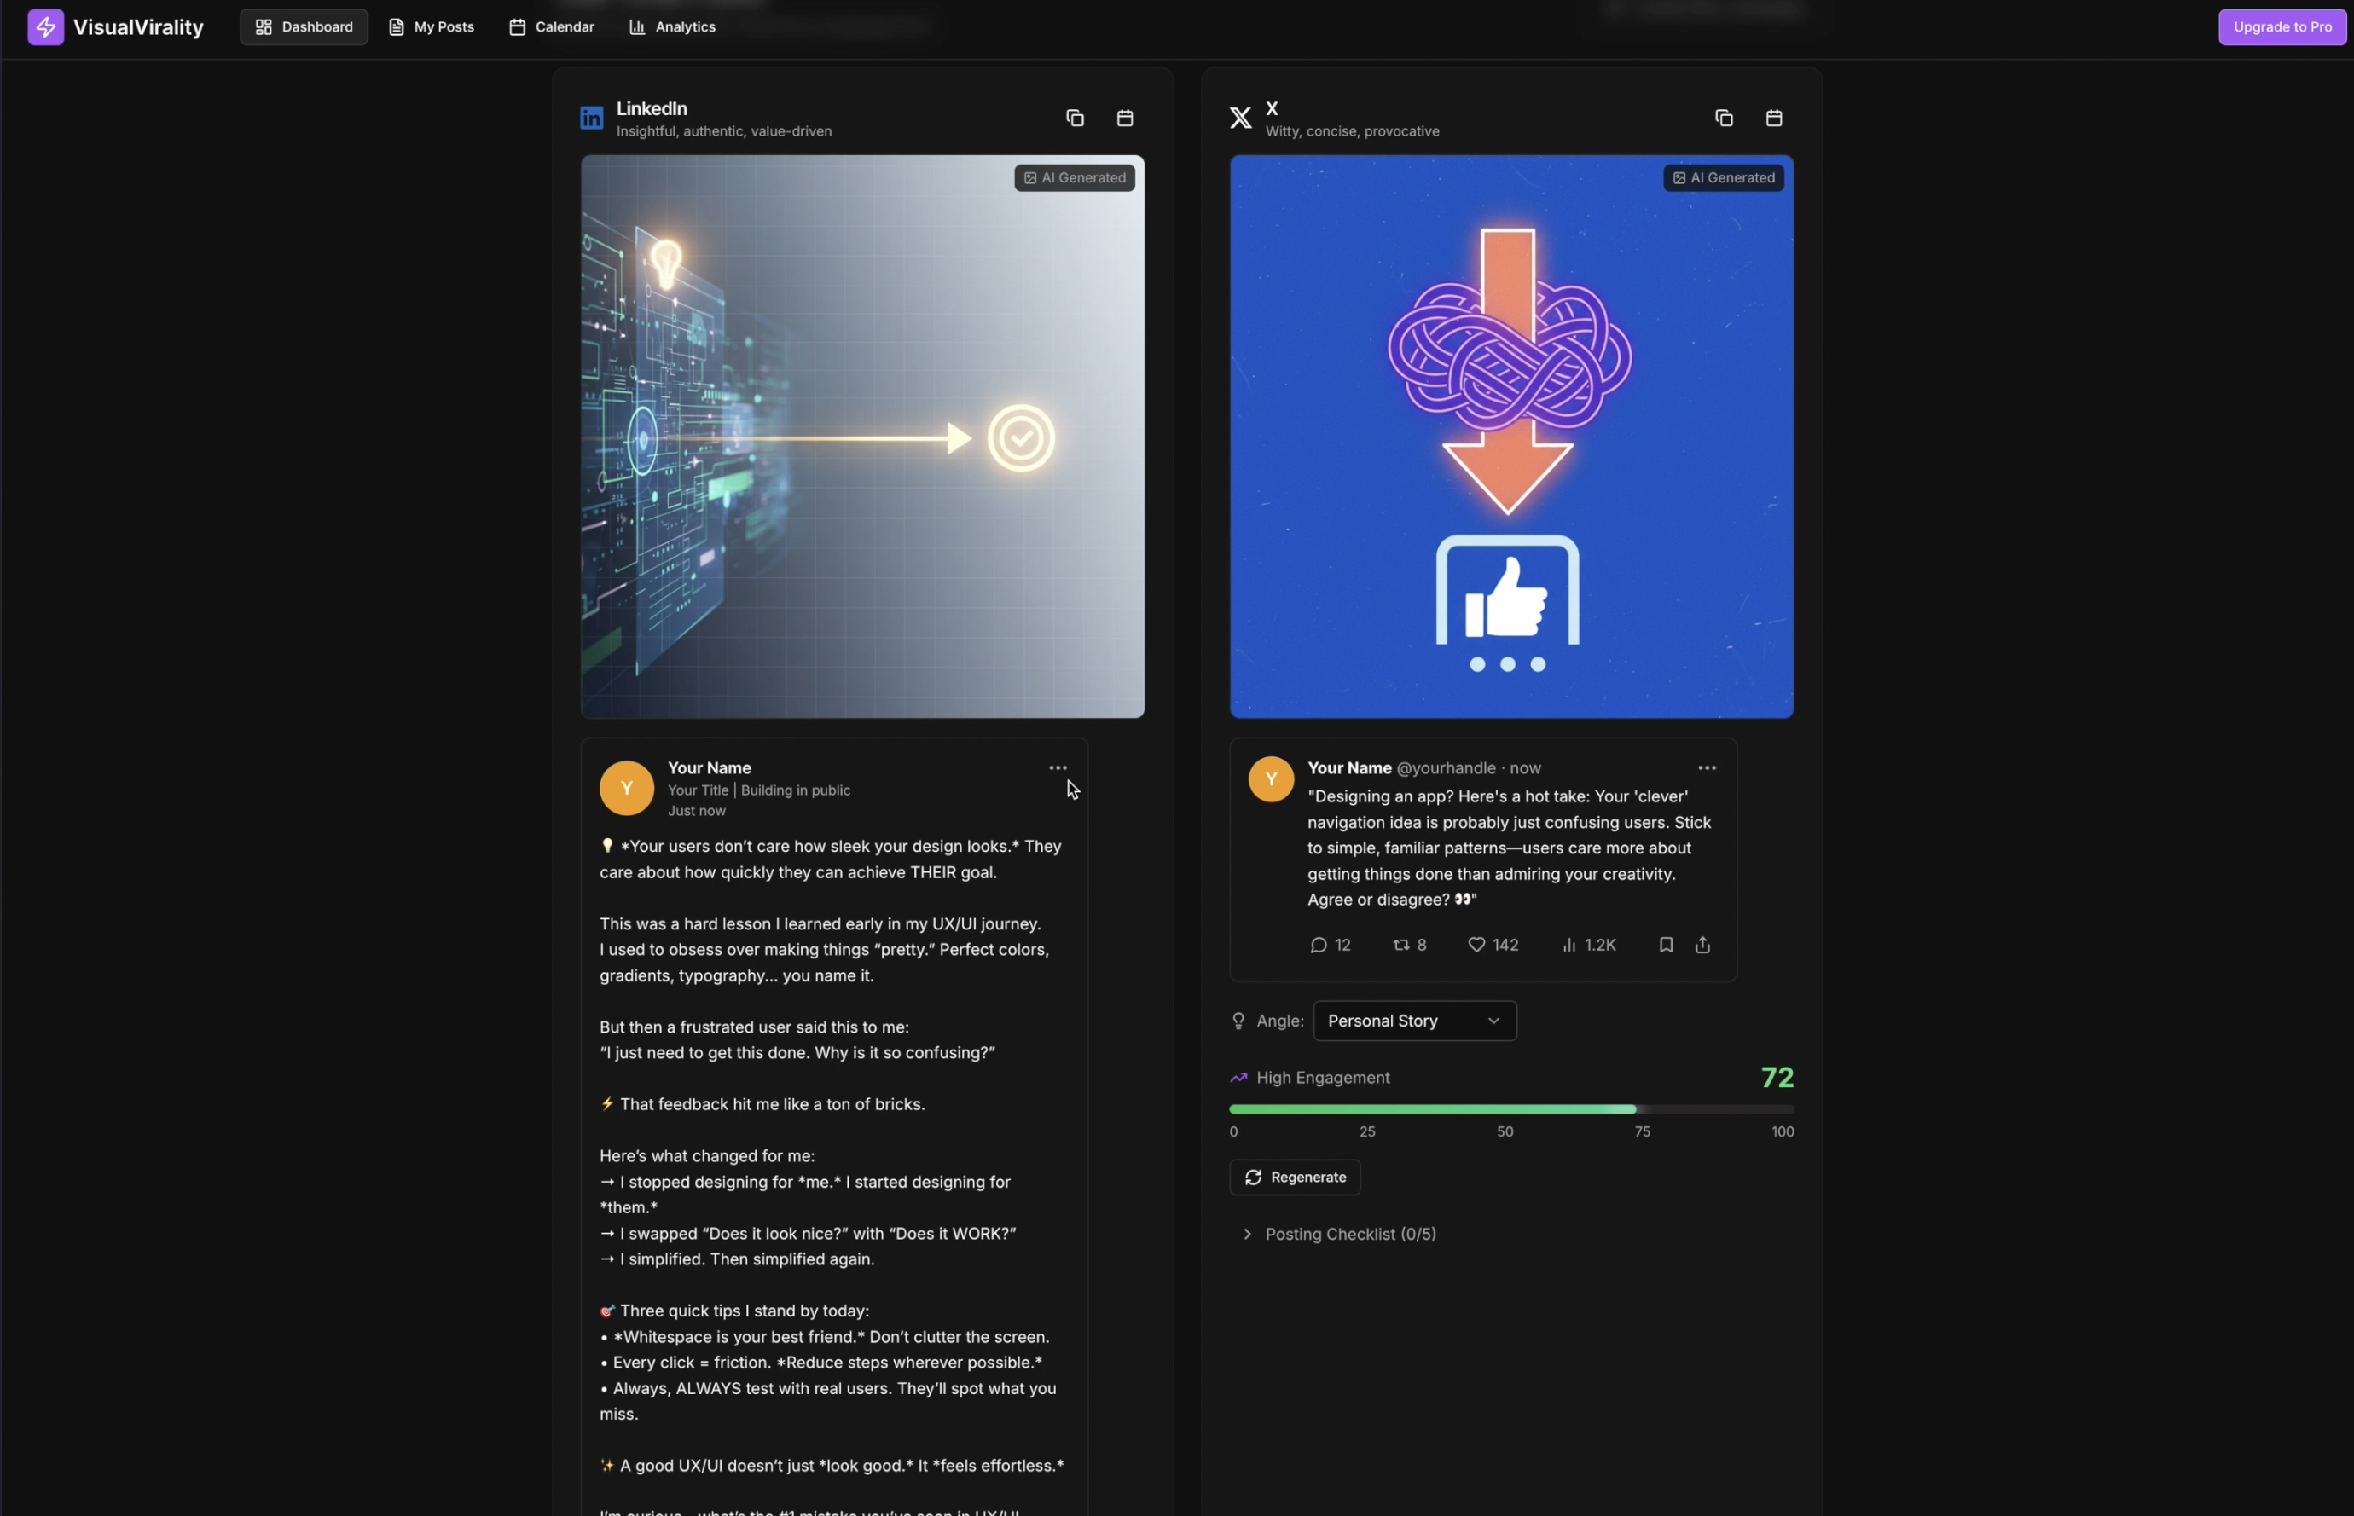Click the share icon on tweet
The image size is (2354, 1516).
[1702, 945]
